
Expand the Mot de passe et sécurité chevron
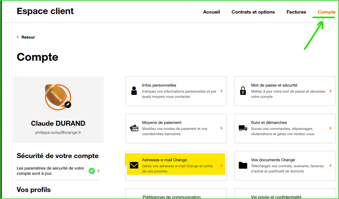(331, 91)
